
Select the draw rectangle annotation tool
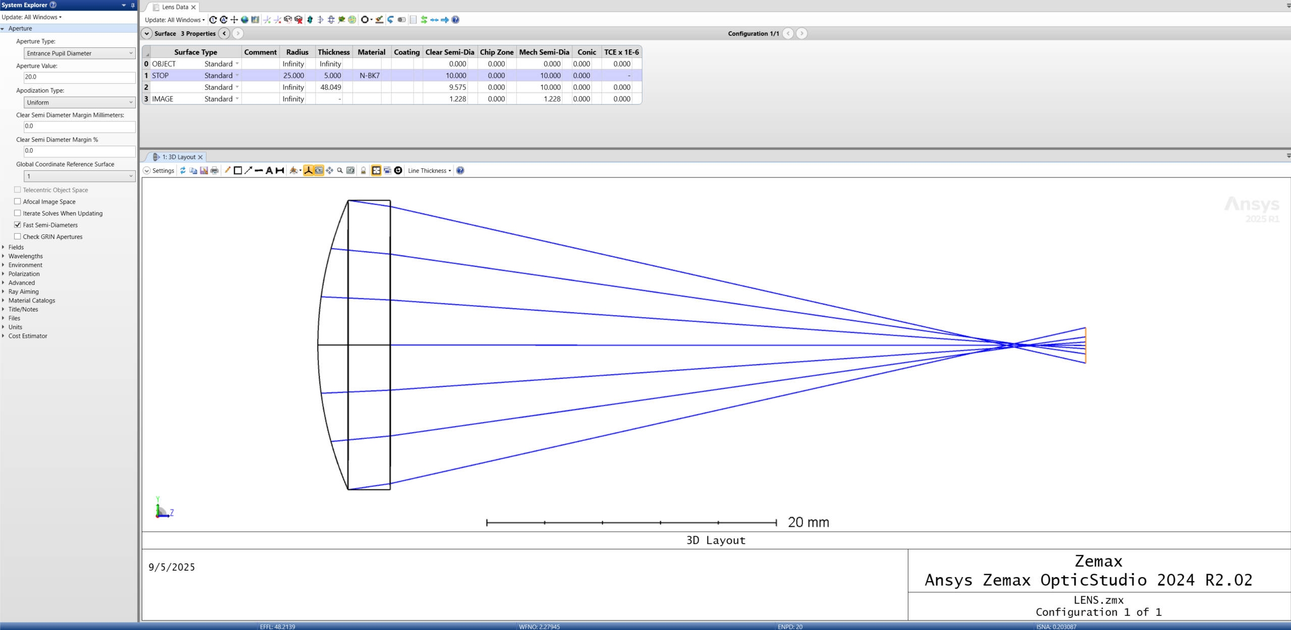pos(238,171)
